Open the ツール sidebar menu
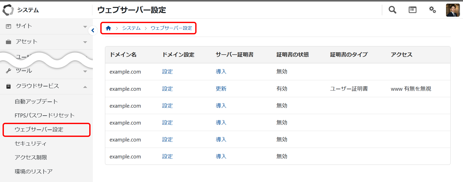The image size is (463, 182). point(46,71)
